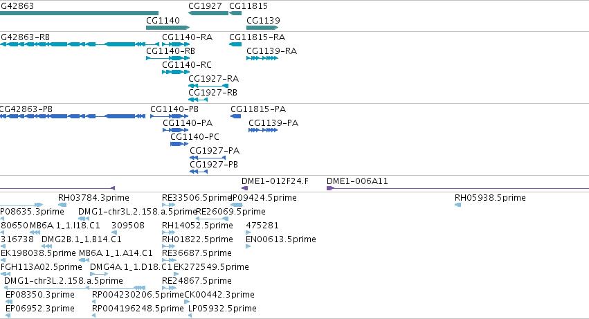Viewport: 589px width, 319px height.
Task: Select the EK272549.5prime EST label
Action: pos(211,267)
